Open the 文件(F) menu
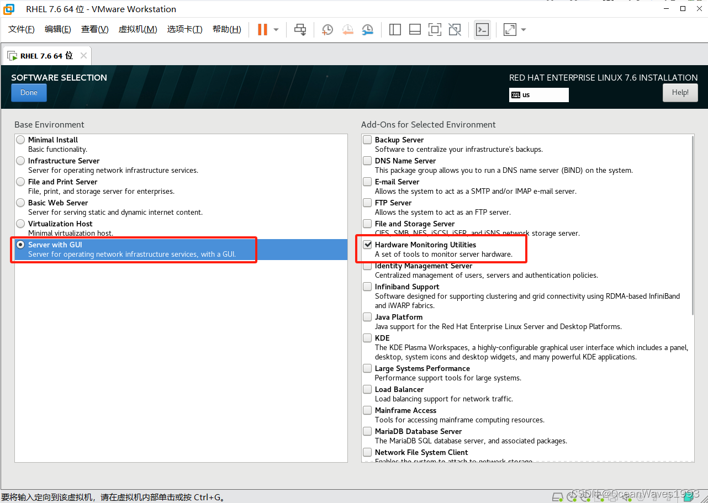Viewport: 708px width, 503px height. (21, 29)
